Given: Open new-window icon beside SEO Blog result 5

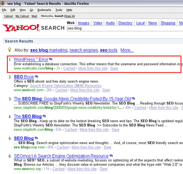Looking at the screenshot, I should [36, 138].
